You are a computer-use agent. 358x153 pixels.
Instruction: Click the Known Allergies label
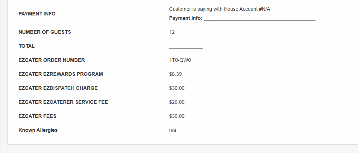tap(38, 130)
